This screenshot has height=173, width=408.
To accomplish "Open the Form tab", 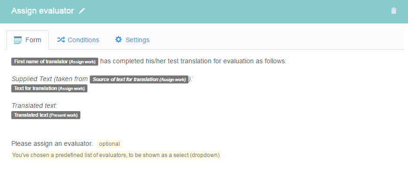I will pos(28,40).
